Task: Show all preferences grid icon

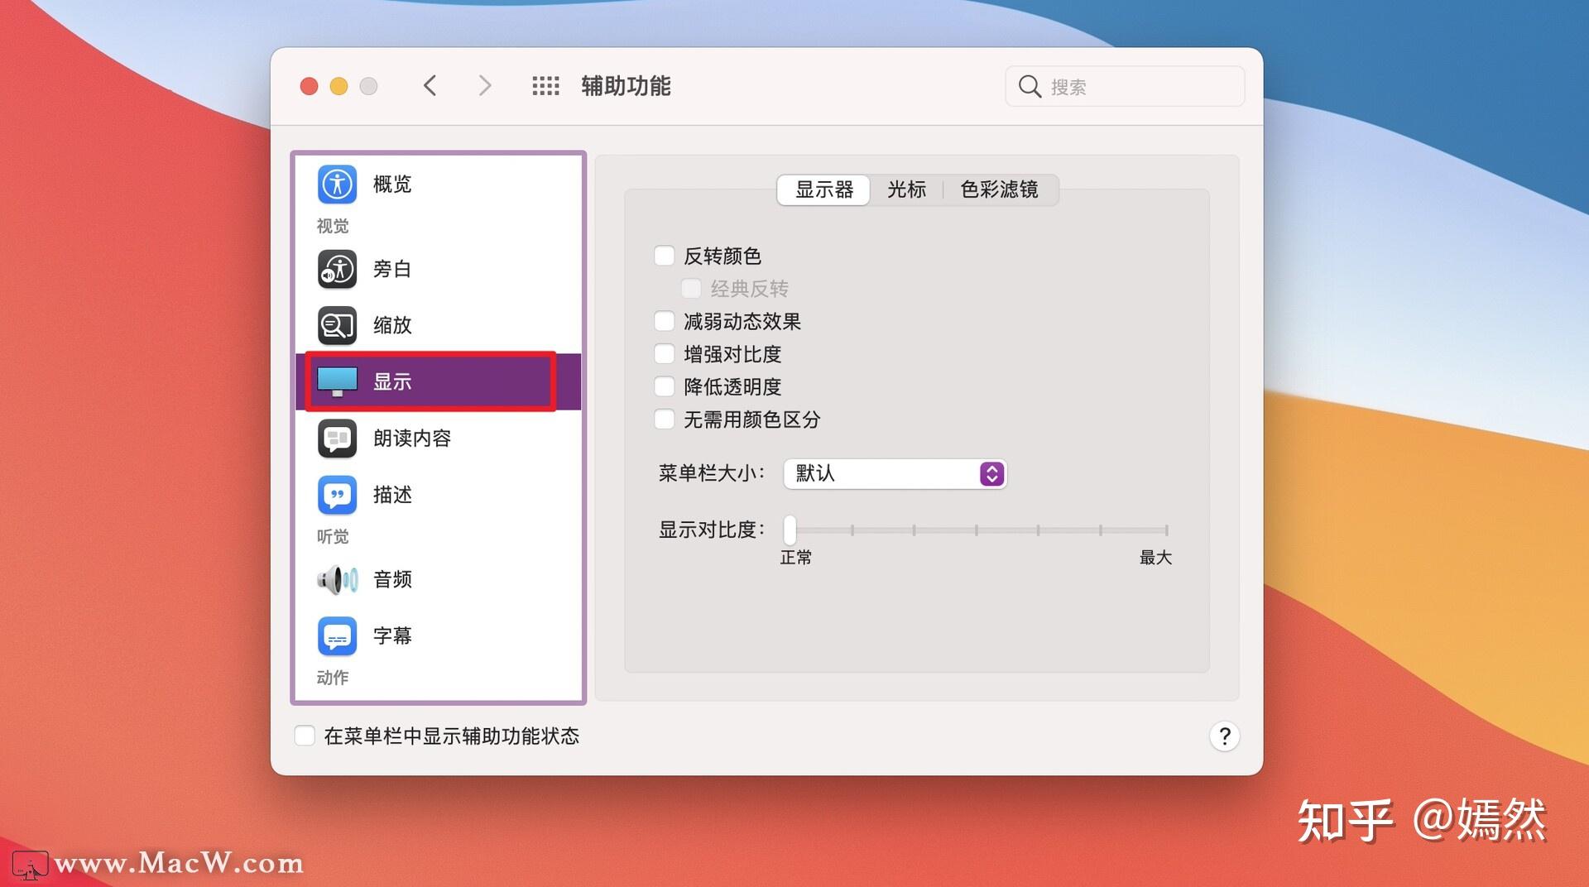Action: (545, 86)
